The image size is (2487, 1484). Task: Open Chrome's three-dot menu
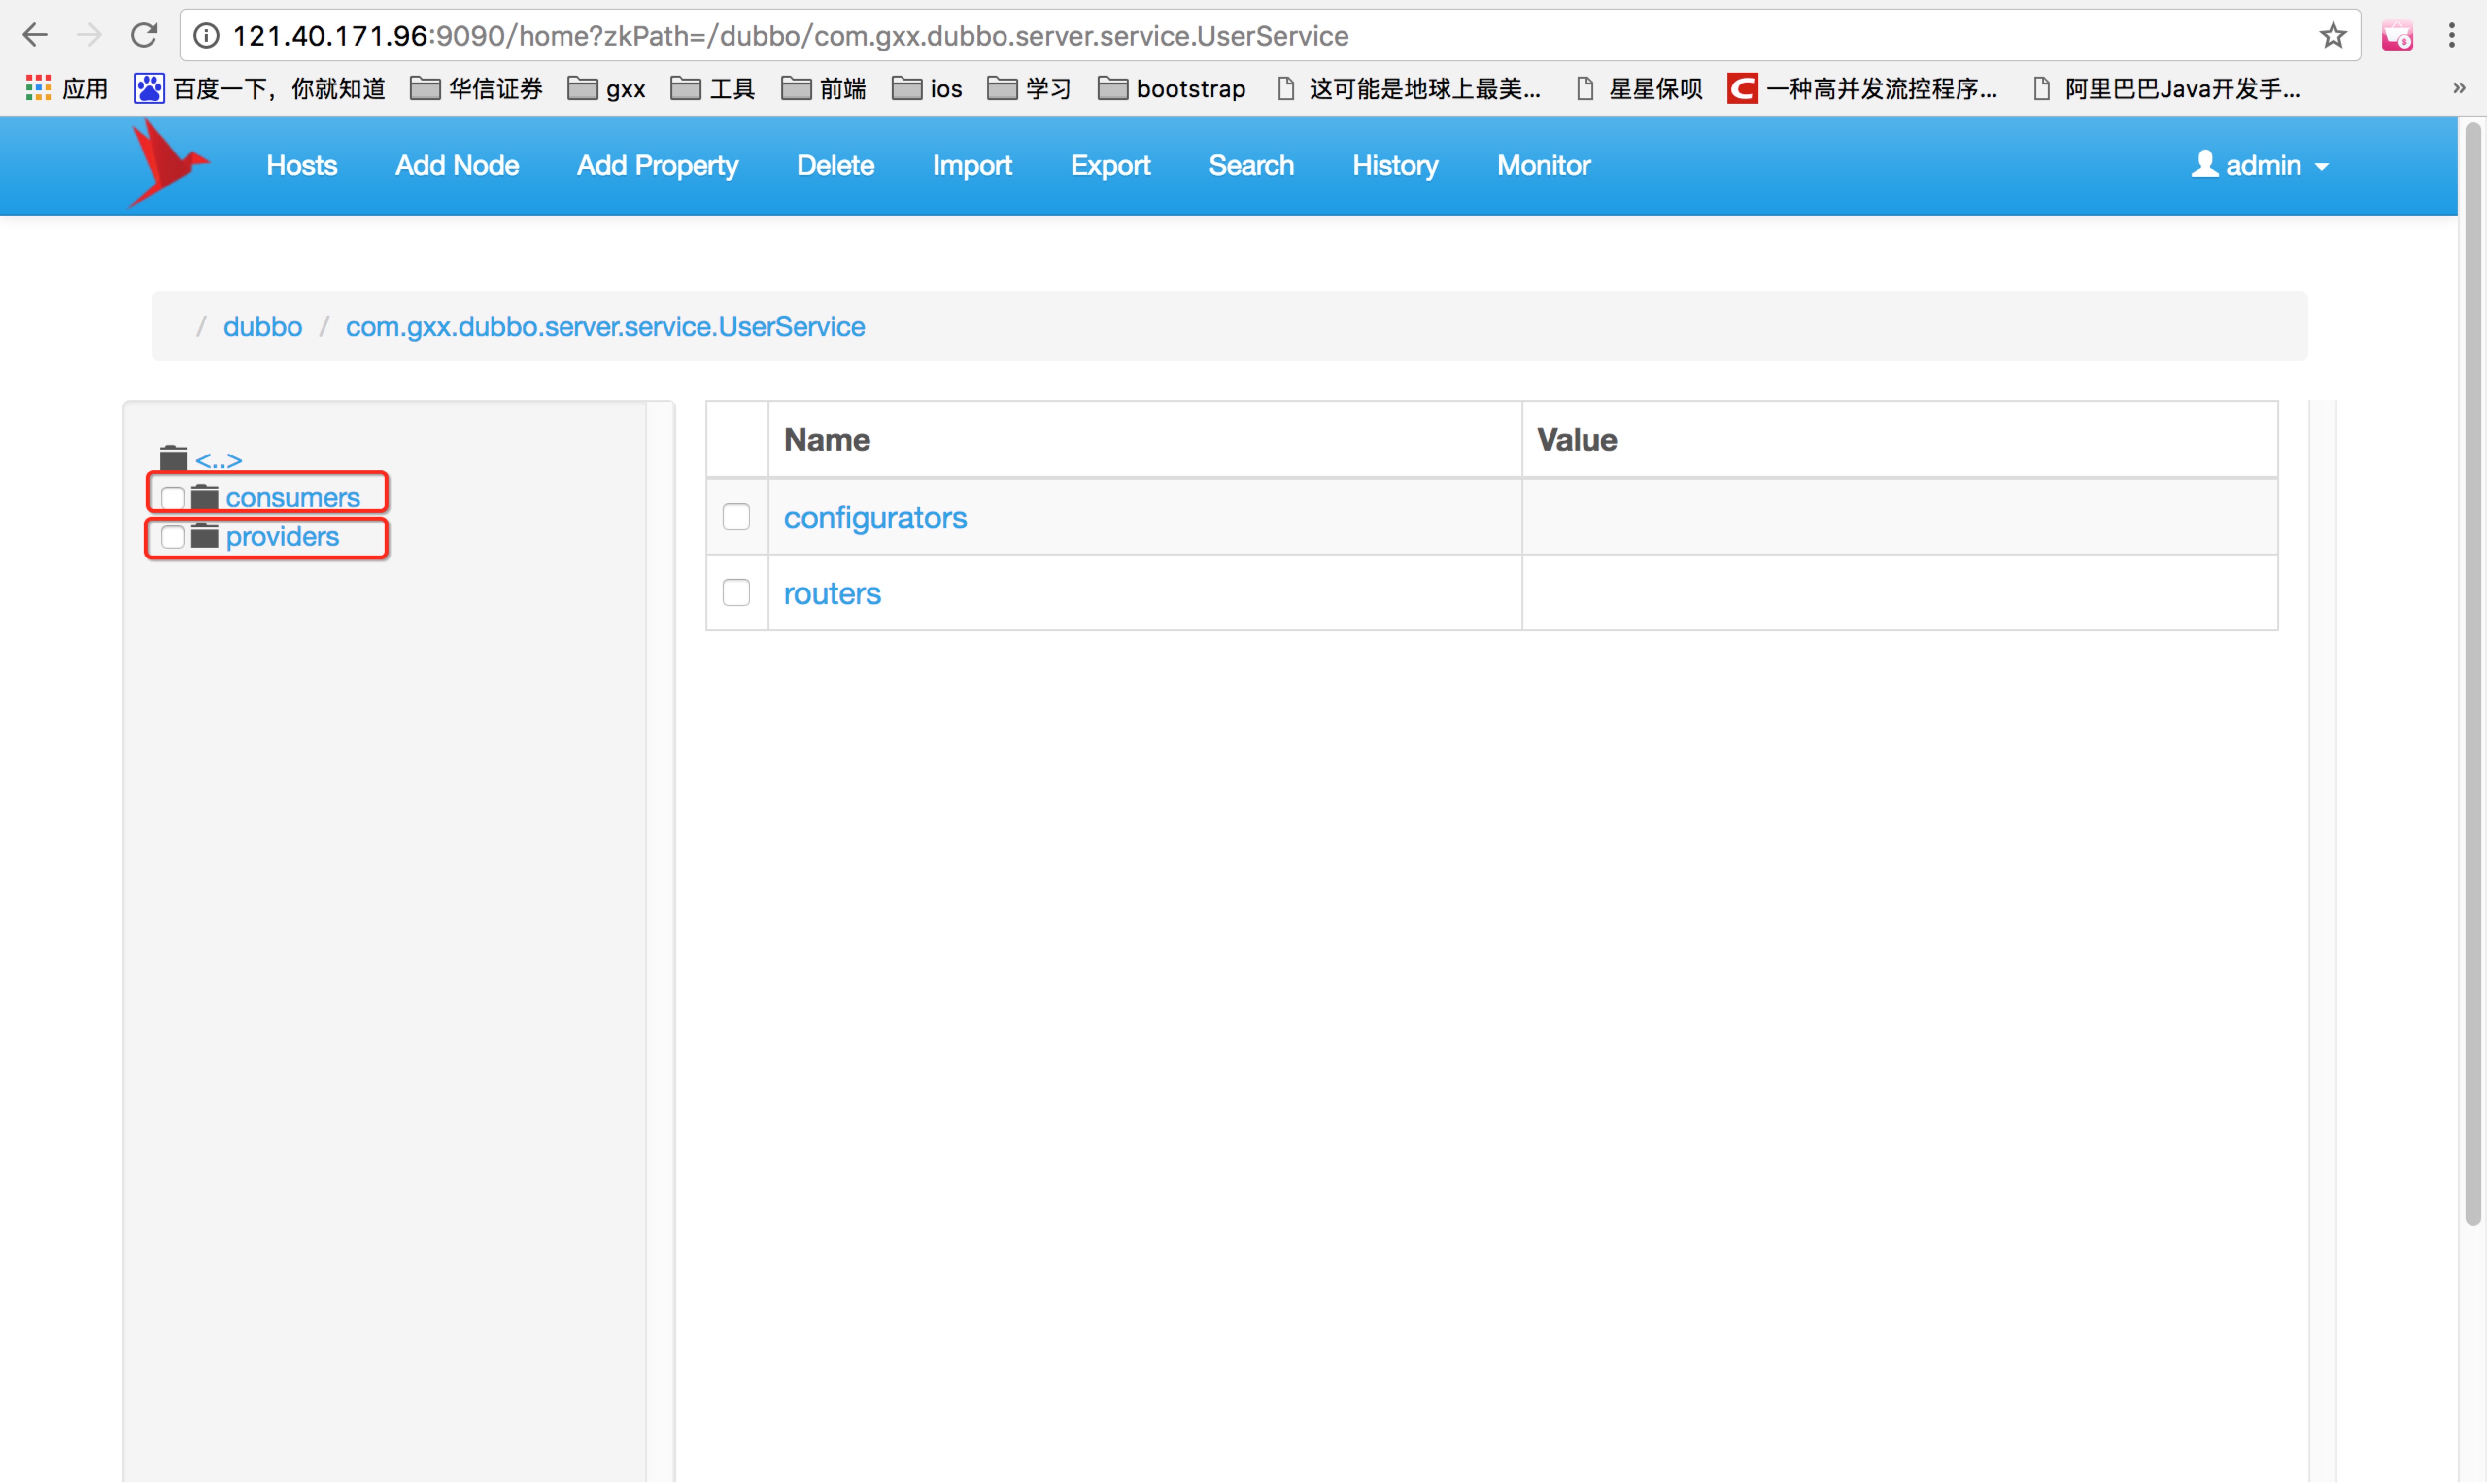pos(2451,36)
